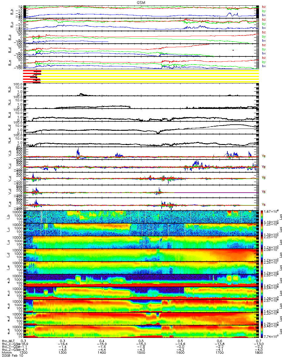282x364 pixels.
Task: Click the B_b panel axis label
Action: click(x=12, y=12)
